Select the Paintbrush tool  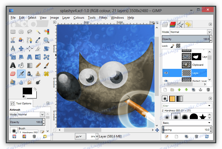pyautogui.click(x=46, y=65)
